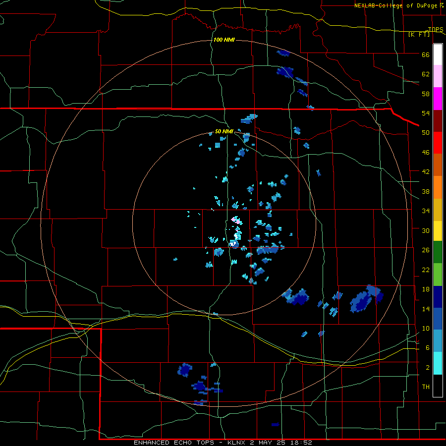Click the 26 legend value
Image resolution: width=446 pixels, height=446 pixels.
tap(426, 250)
